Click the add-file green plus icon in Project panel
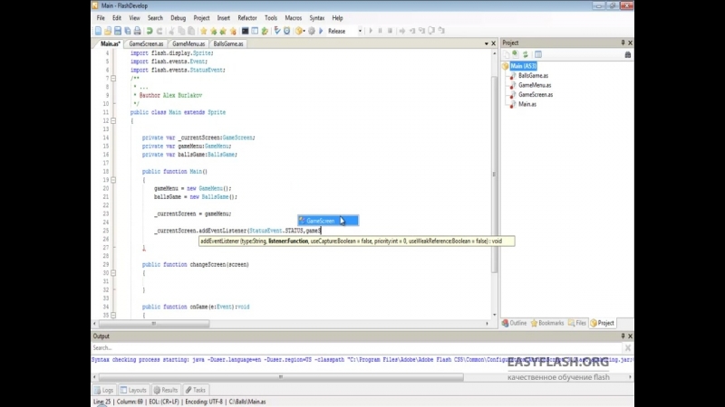Image resolution: width=725 pixels, height=407 pixels. tap(516, 54)
